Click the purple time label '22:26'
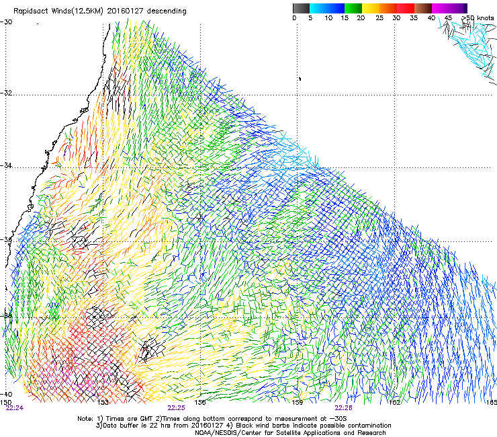This screenshot has height=437, width=497. 343,408
